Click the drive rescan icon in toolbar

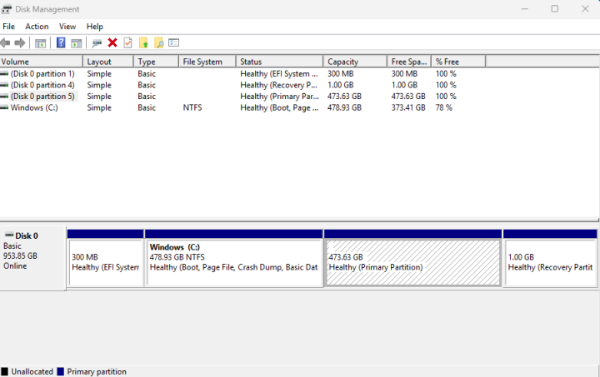click(x=97, y=43)
